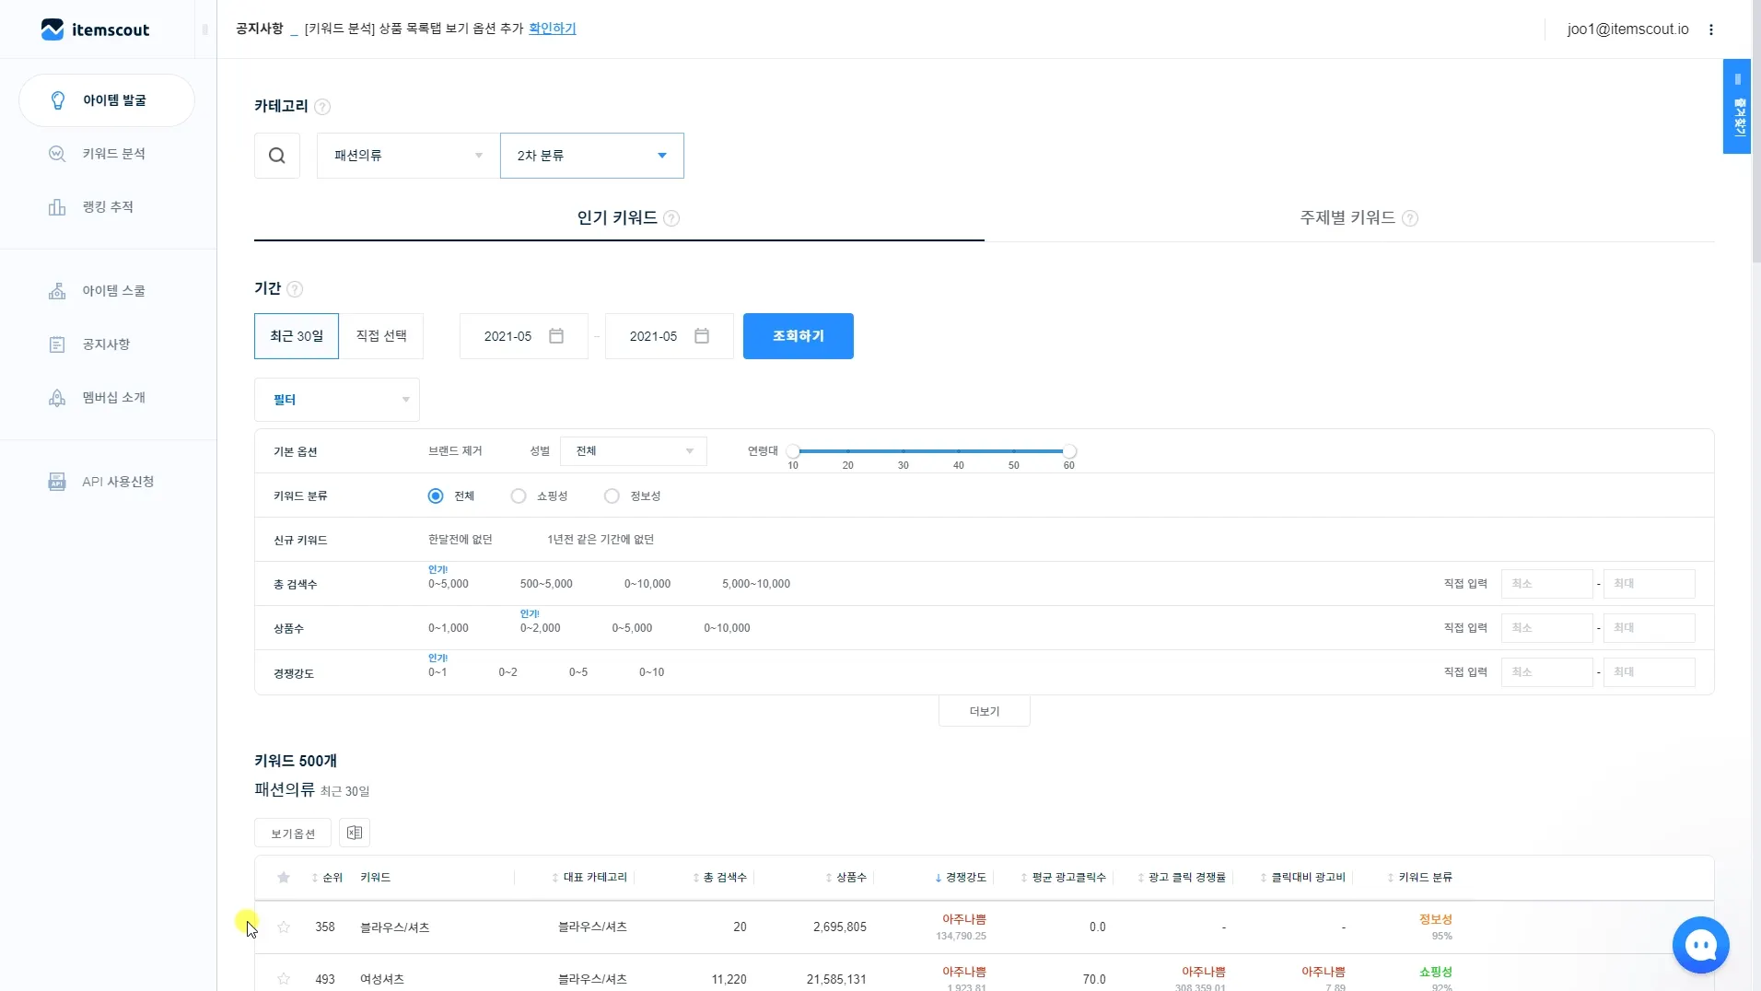This screenshot has width=1761, height=991.
Task: Choose competition 0~1 preset
Action: 437,672
